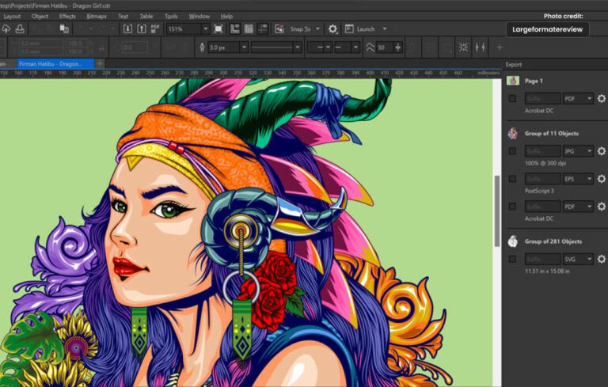The width and height of the screenshot is (608, 387).
Task: Click the Launch application icon
Action: click(349, 28)
